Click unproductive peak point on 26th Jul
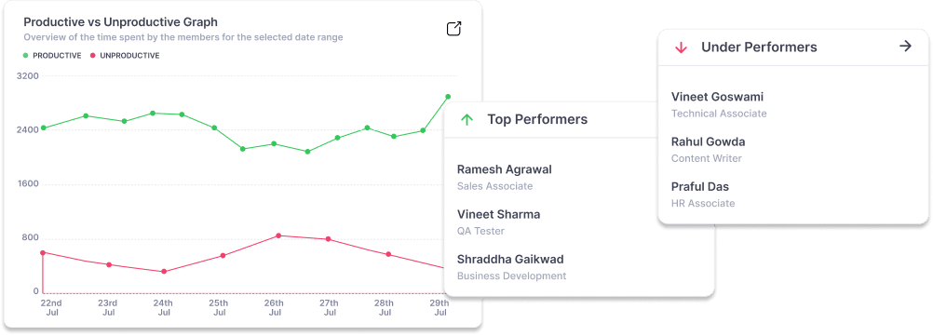 [x=278, y=235]
